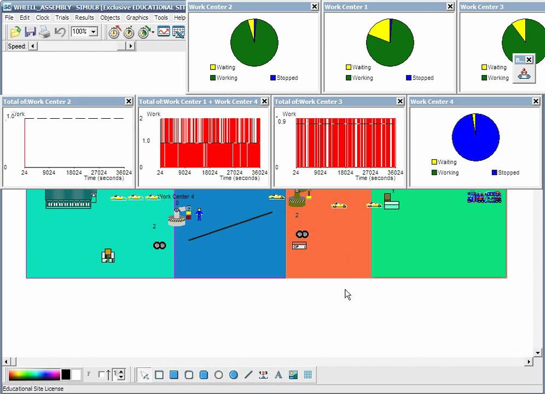Select the text A tool
The height and width of the screenshot is (394, 545).
point(278,375)
